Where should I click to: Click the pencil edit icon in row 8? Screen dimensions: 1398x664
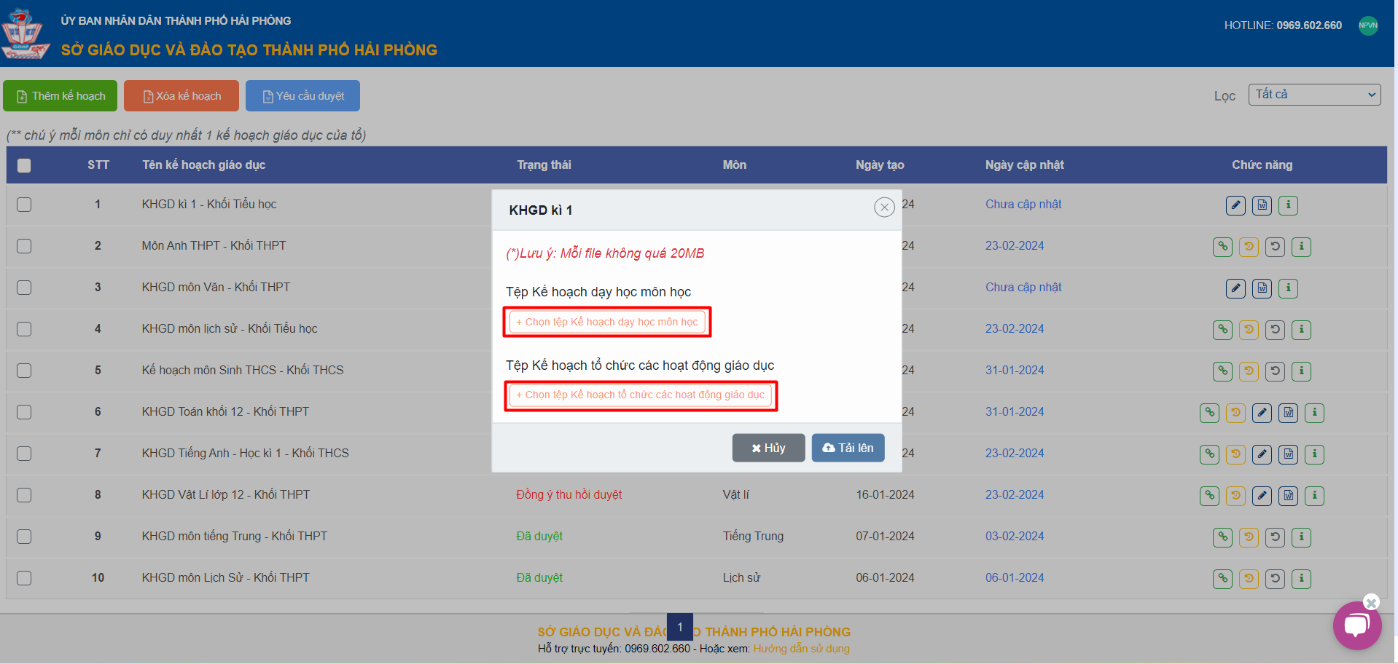(x=1262, y=496)
